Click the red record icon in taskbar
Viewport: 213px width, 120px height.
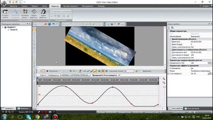point(55,117)
